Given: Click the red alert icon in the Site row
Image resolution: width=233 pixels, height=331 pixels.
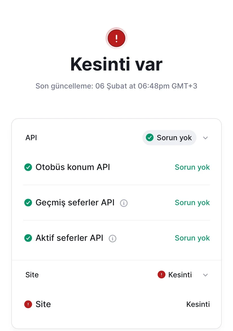Looking at the screenshot, I should 28,304.
